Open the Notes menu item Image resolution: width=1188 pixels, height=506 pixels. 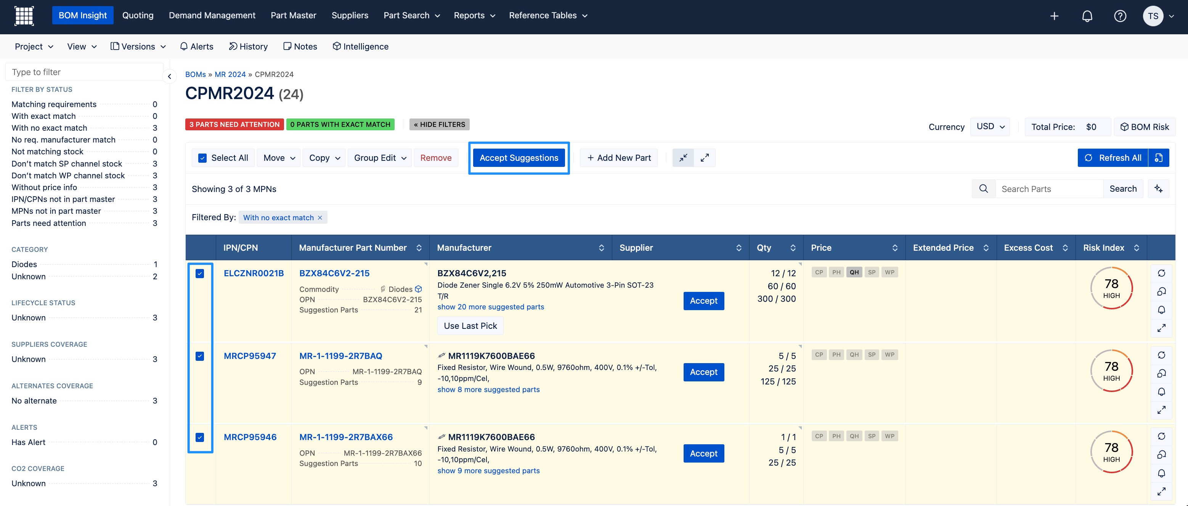pos(300,46)
